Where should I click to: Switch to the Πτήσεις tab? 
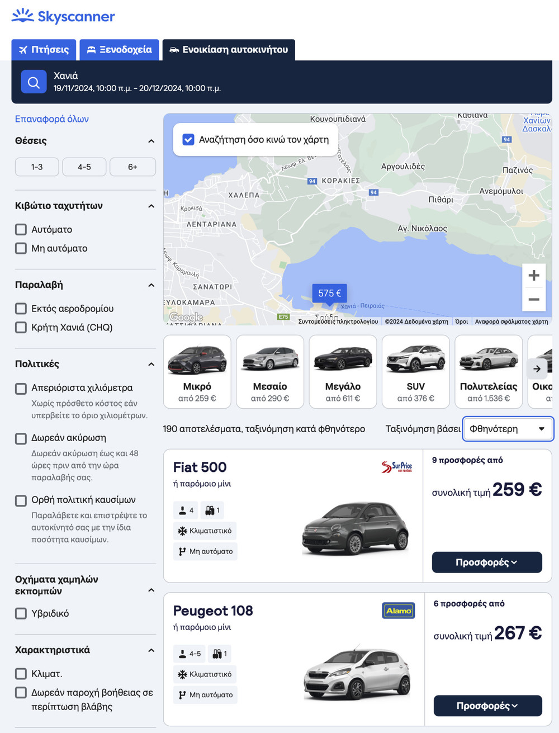[44, 50]
